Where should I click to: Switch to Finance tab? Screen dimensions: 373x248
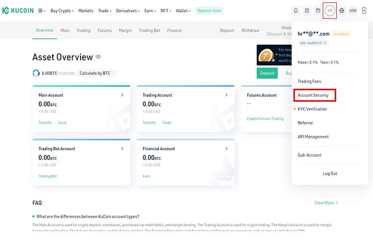[174, 30]
